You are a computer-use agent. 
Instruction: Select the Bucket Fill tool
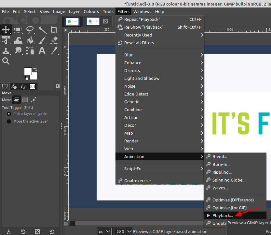pos(30,40)
